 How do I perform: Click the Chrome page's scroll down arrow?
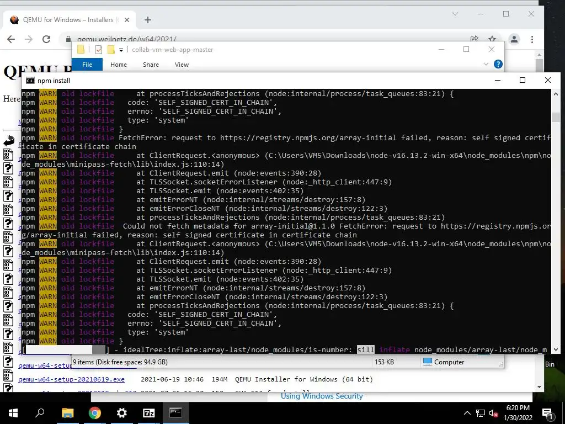click(x=540, y=387)
